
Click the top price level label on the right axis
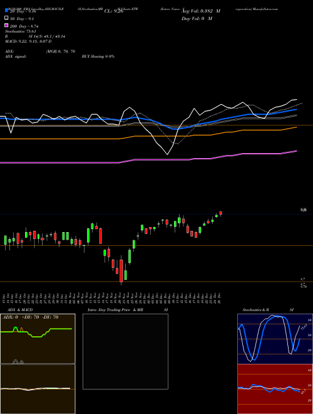coord(304,210)
